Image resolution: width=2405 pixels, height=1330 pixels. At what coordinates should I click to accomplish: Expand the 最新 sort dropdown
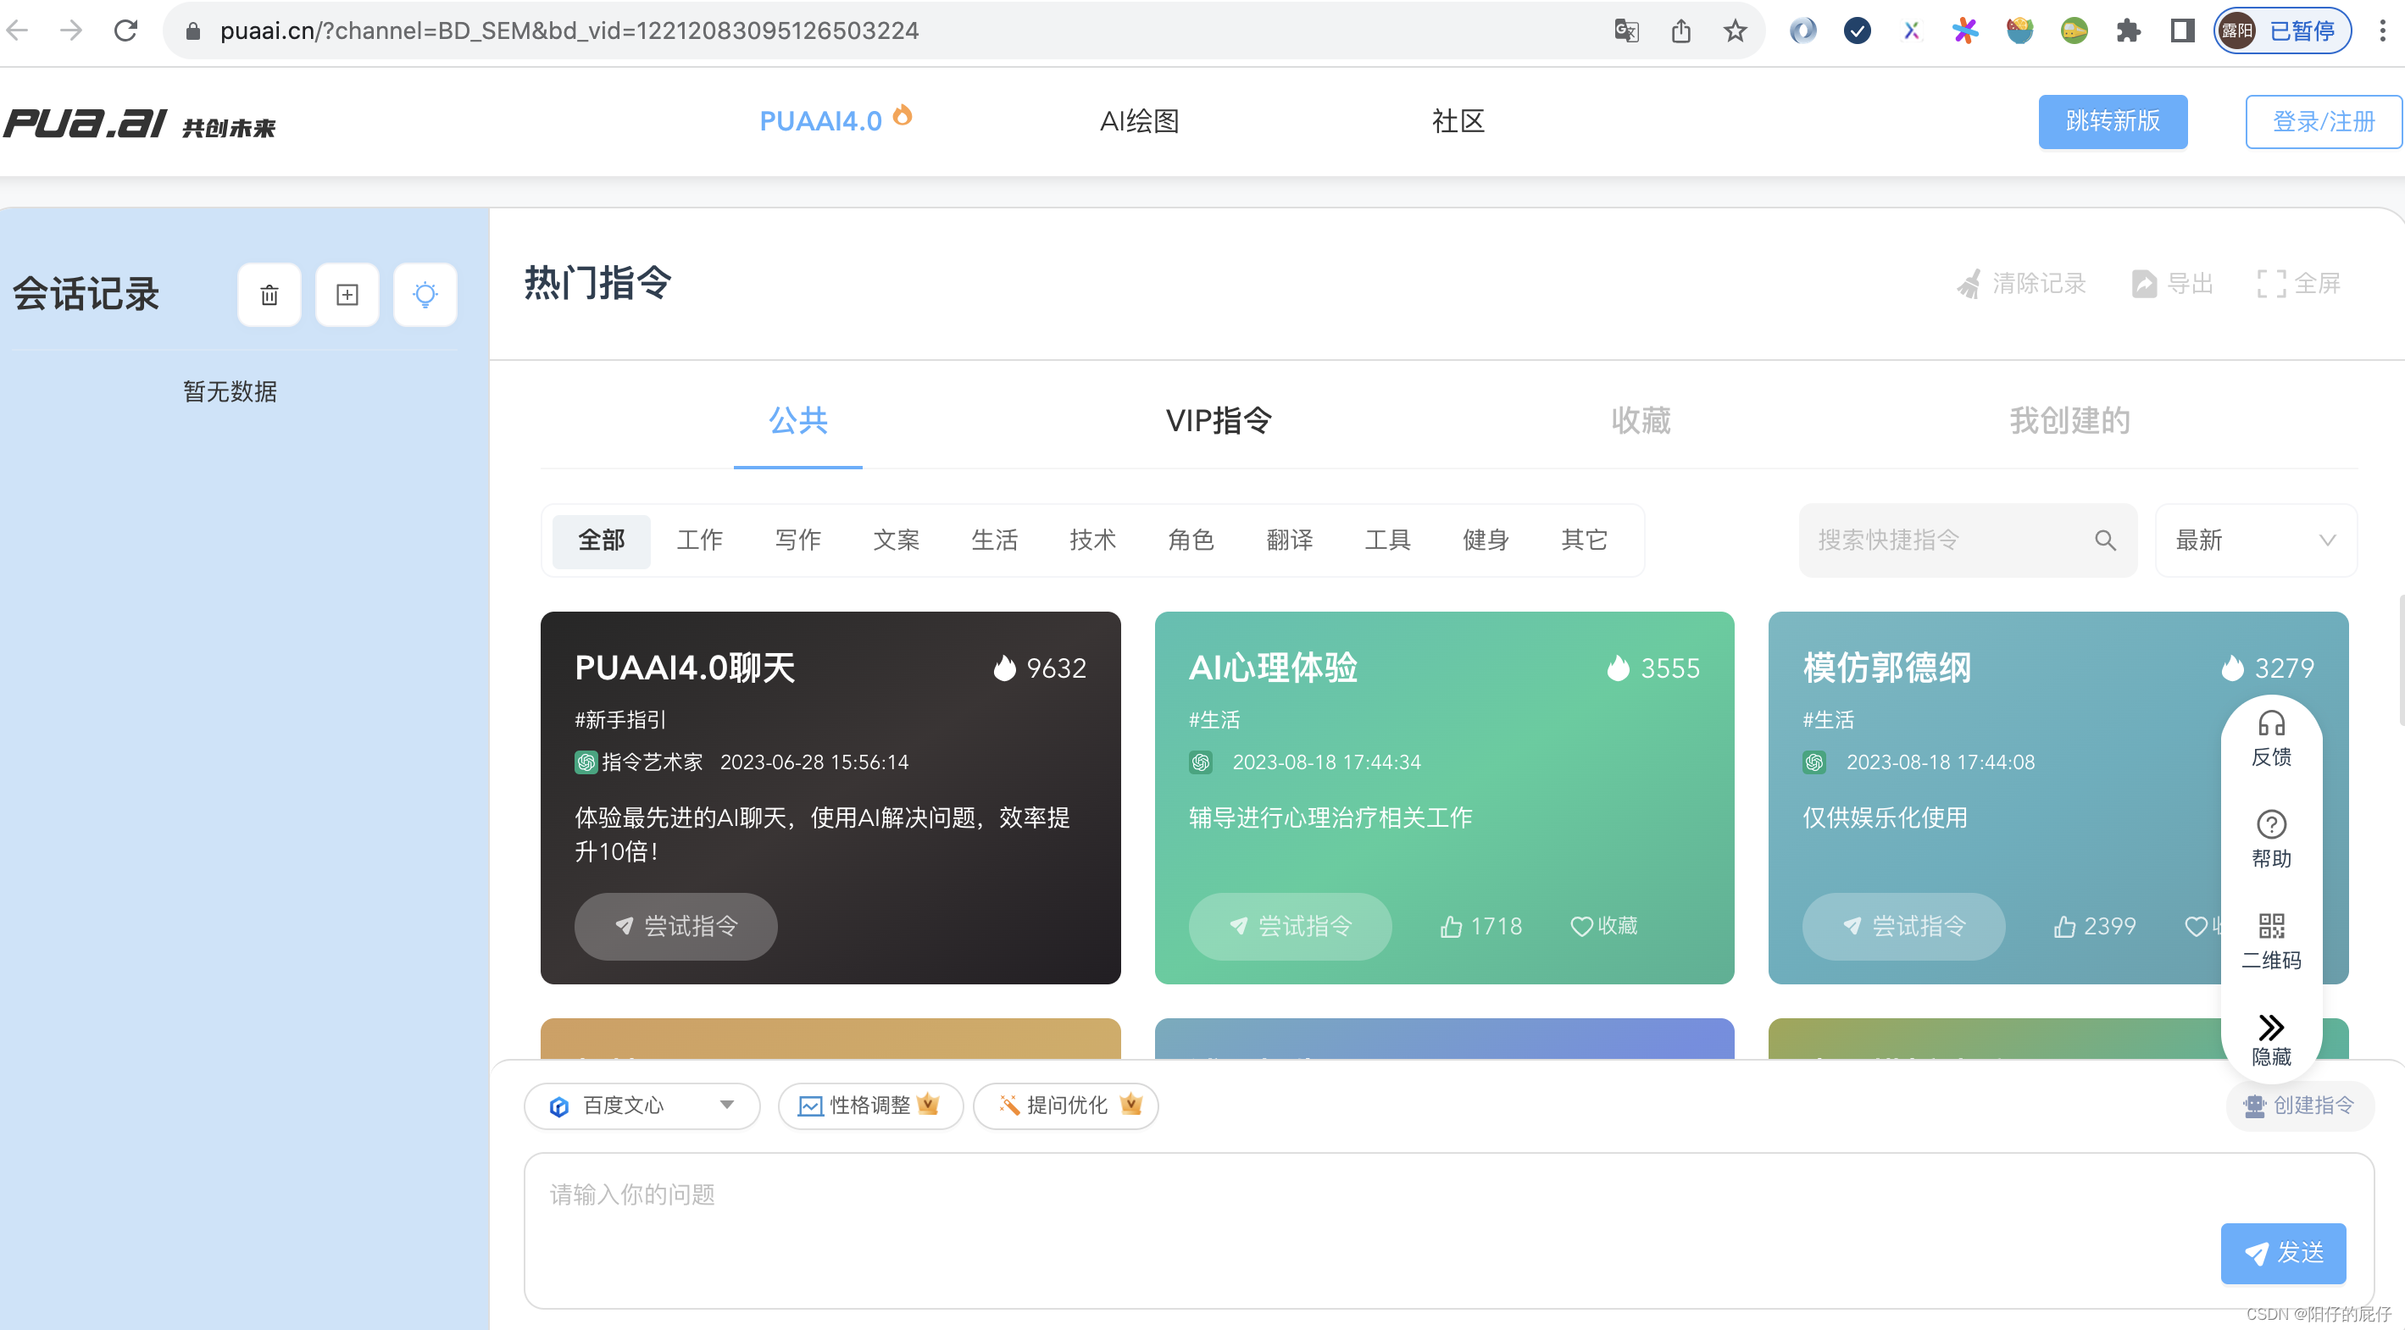tap(2255, 540)
